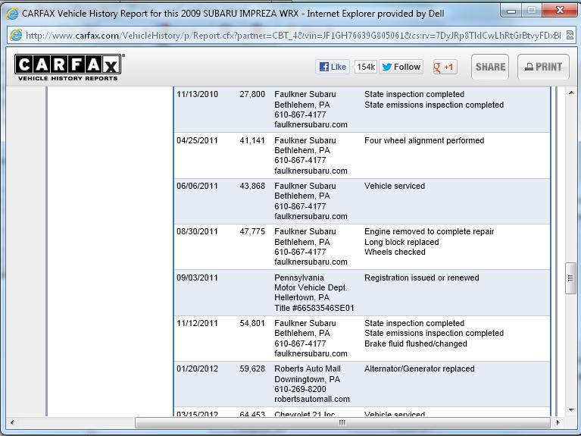Click the 610-269-8200 phone number

[x=300, y=389]
